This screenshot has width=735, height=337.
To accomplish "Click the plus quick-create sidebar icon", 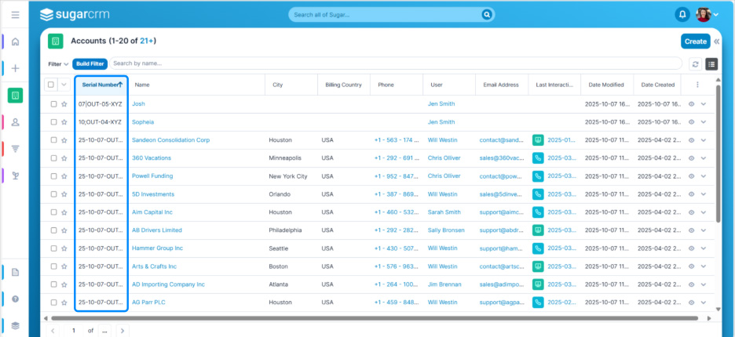I will tap(15, 68).
